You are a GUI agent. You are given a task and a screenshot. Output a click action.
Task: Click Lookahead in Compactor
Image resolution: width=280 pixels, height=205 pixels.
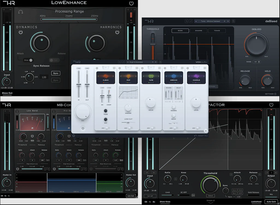click(x=256, y=202)
